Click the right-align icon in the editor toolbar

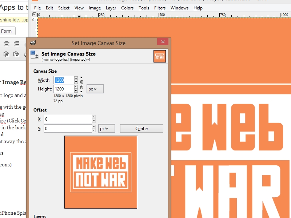[16, 44]
